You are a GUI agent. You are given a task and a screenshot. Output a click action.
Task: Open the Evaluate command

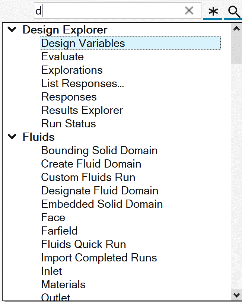[x=63, y=57]
